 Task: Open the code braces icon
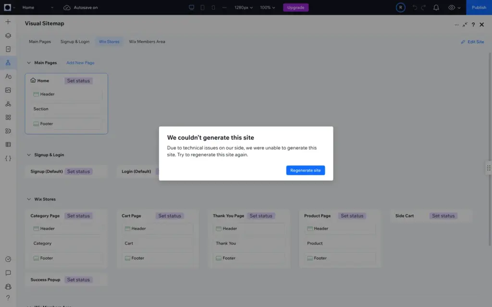pos(8,158)
